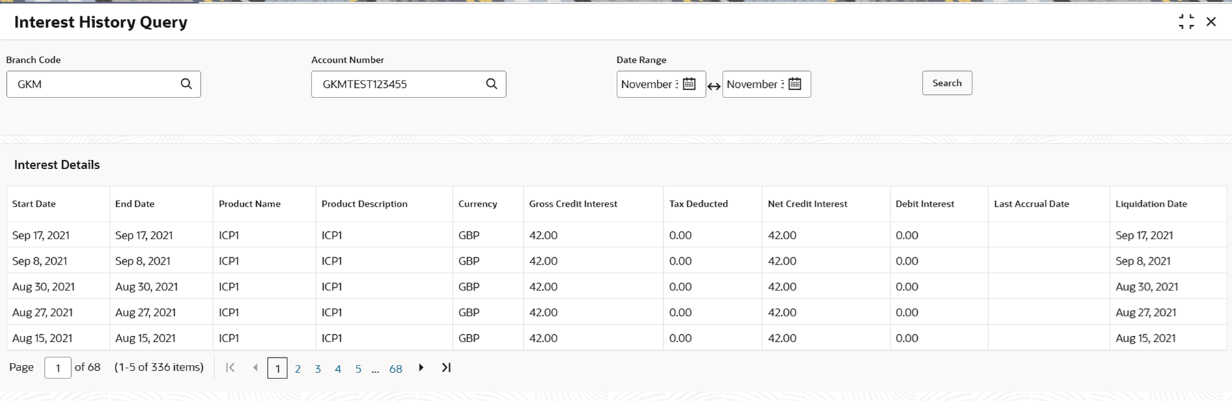Open page 5 of results
The image size is (1232, 401).
click(x=358, y=369)
